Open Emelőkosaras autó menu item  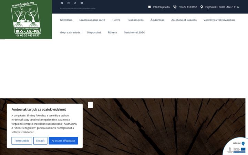click(92, 20)
